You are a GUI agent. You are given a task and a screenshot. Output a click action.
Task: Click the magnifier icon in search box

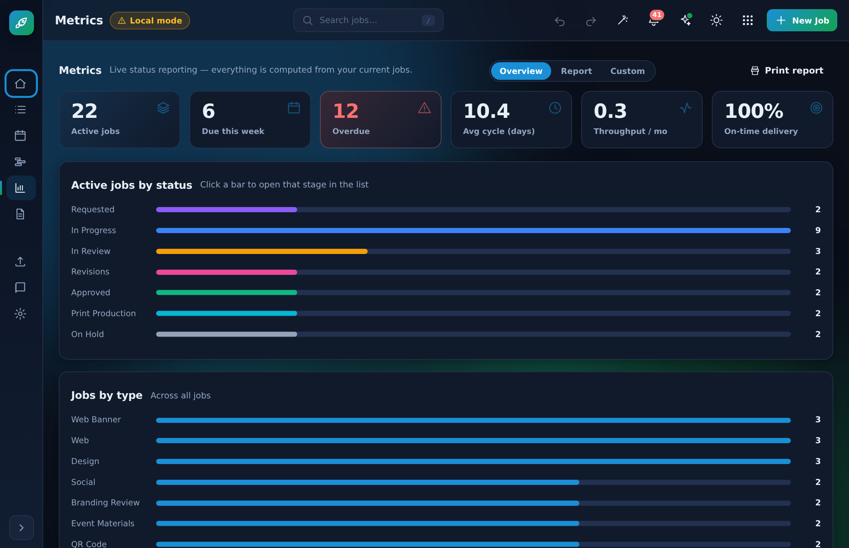tap(308, 20)
